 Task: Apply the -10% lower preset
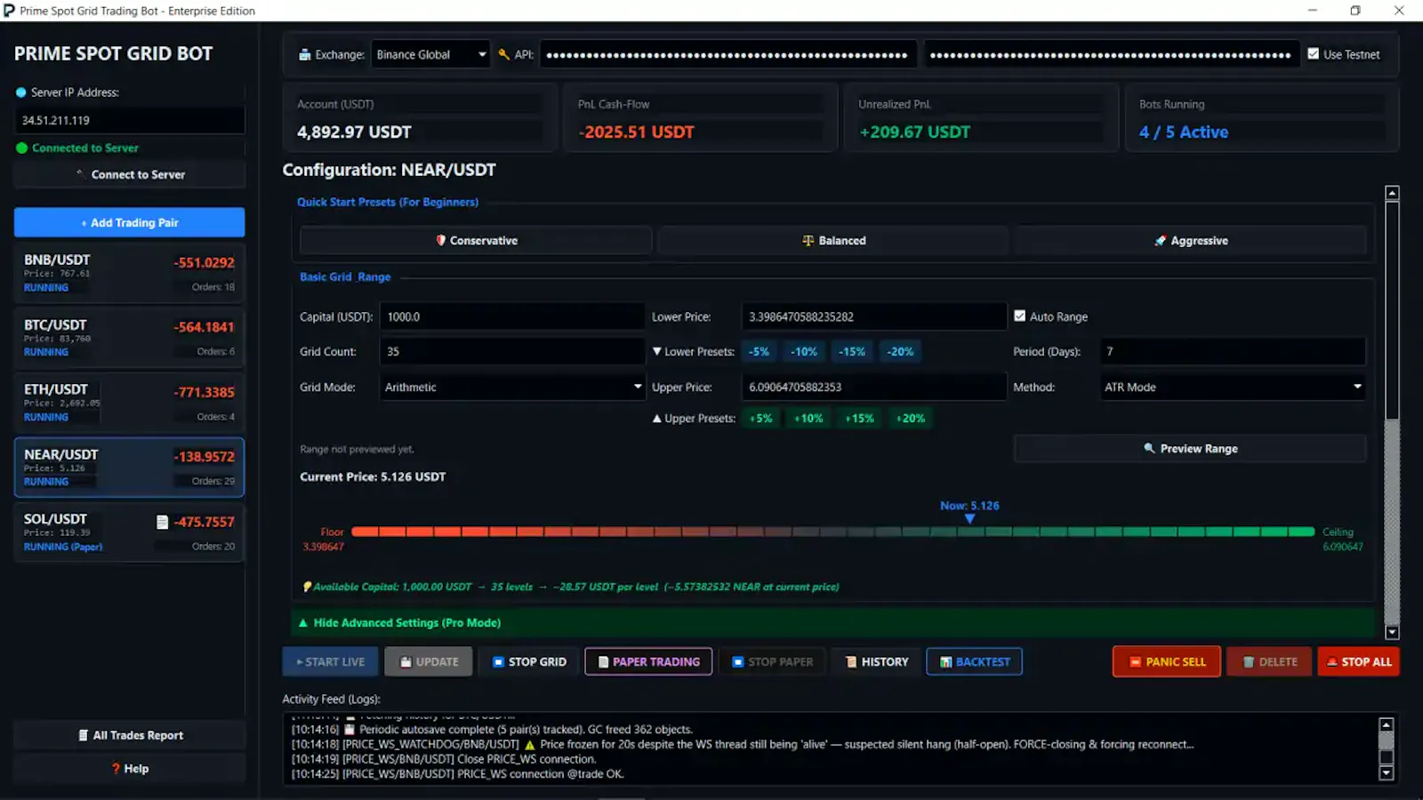coord(804,351)
